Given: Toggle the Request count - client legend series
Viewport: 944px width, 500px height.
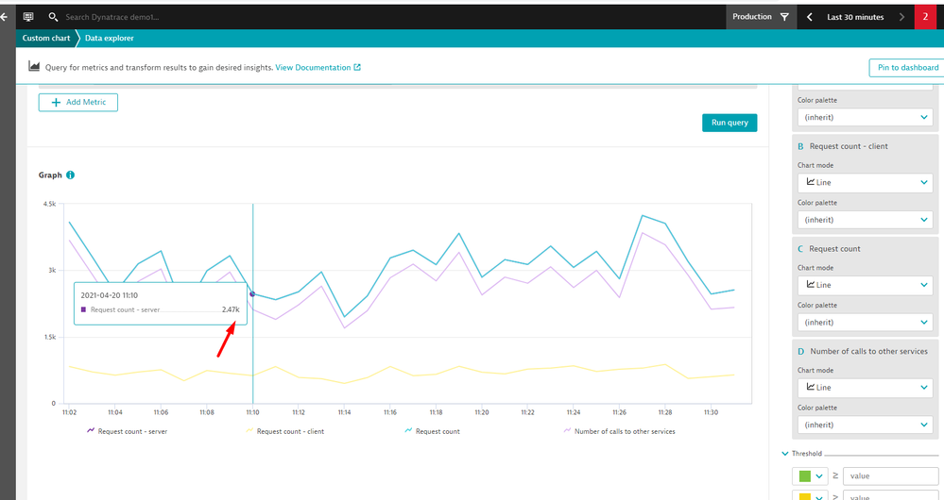Looking at the screenshot, I should (289, 431).
